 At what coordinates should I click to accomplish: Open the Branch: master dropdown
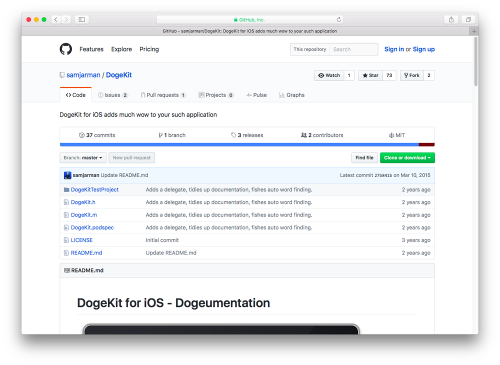click(83, 158)
